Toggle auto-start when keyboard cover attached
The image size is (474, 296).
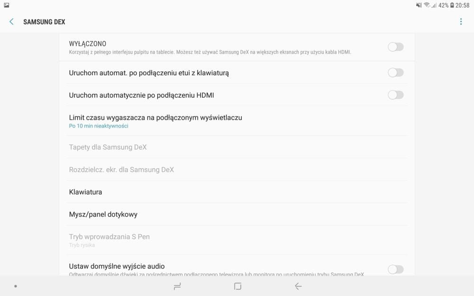[x=395, y=72]
